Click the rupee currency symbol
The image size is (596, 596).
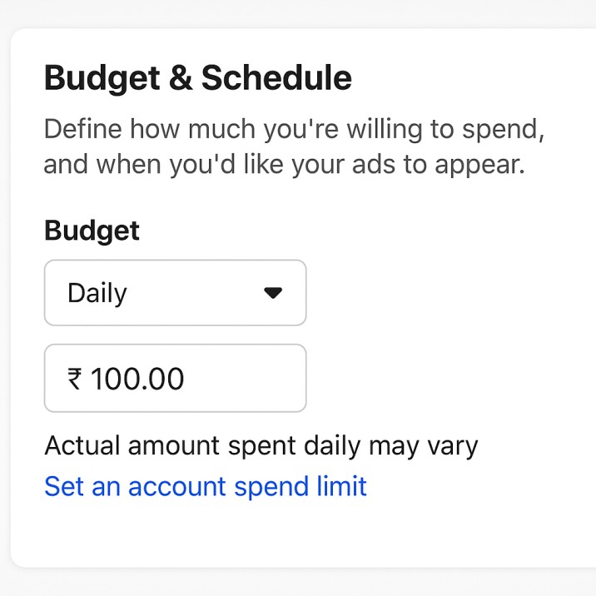[x=75, y=380]
